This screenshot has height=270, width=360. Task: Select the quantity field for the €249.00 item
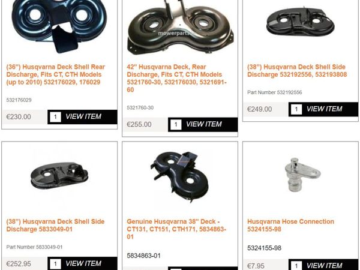point(296,109)
